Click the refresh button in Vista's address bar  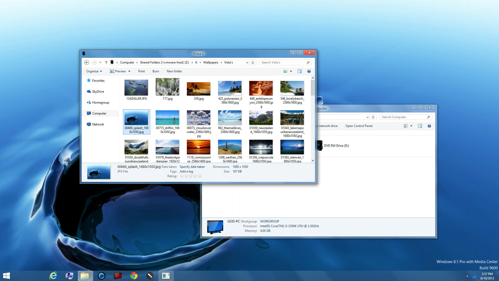pyautogui.click(x=253, y=62)
